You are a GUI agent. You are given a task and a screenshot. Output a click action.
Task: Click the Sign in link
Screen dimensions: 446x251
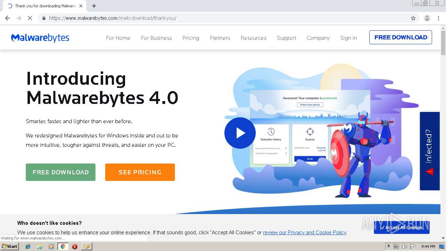(x=348, y=38)
